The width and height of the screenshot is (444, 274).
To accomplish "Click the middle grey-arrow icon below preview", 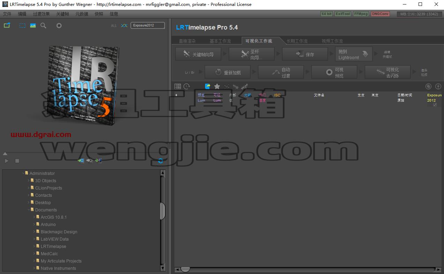I will pyautogui.click(x=90, y=161).
